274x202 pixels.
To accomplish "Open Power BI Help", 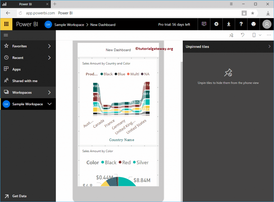I will pyautogui.click(x=241, y=24).
